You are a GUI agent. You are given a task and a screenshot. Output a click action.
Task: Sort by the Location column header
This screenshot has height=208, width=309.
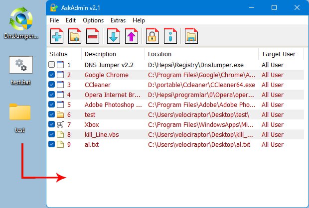[202, 54]
